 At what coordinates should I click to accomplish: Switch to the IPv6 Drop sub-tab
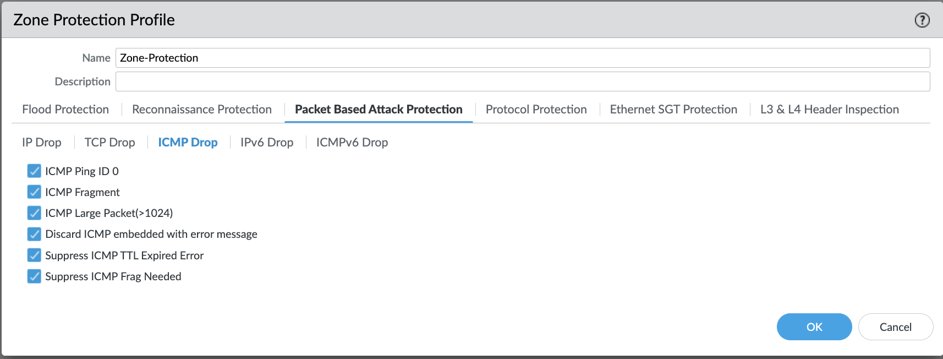[267, 142]
